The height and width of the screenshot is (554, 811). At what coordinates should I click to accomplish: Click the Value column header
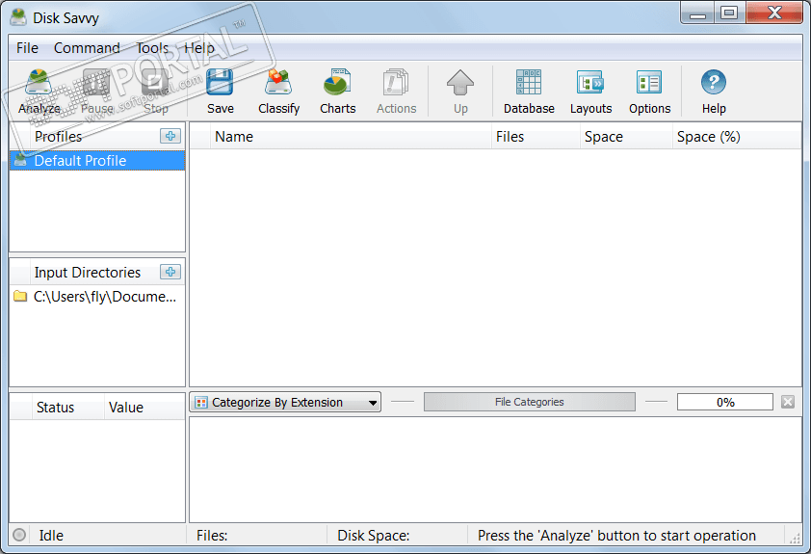coord(144,408)
